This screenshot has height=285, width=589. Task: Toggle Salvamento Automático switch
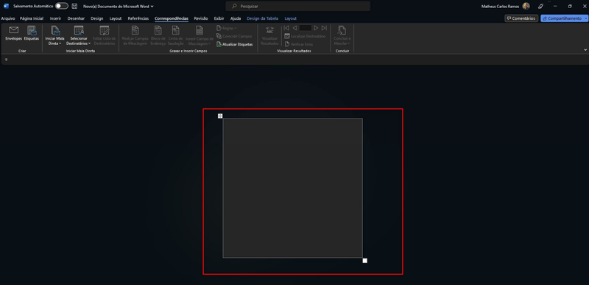point(62,6)
